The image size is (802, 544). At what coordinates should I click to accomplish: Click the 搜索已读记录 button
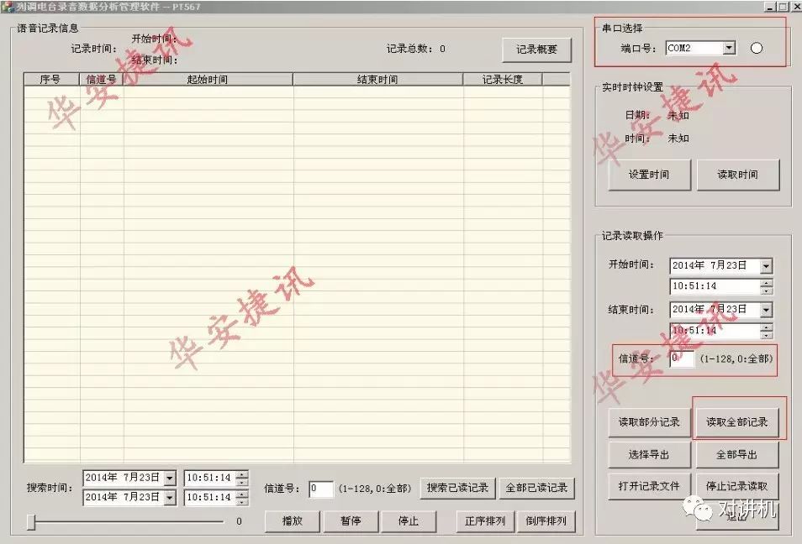[458, 489]
